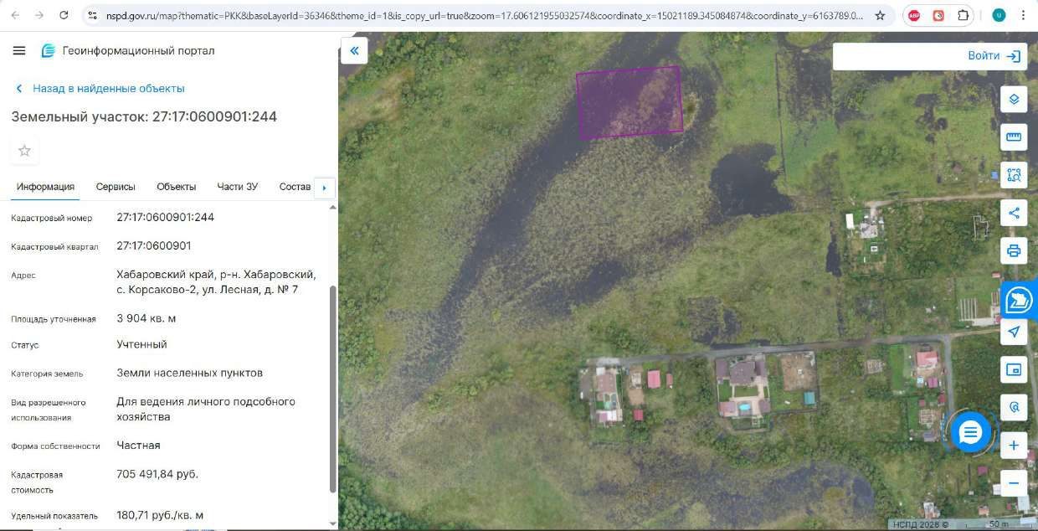Open the coordinate search tool

[1014, 407]
